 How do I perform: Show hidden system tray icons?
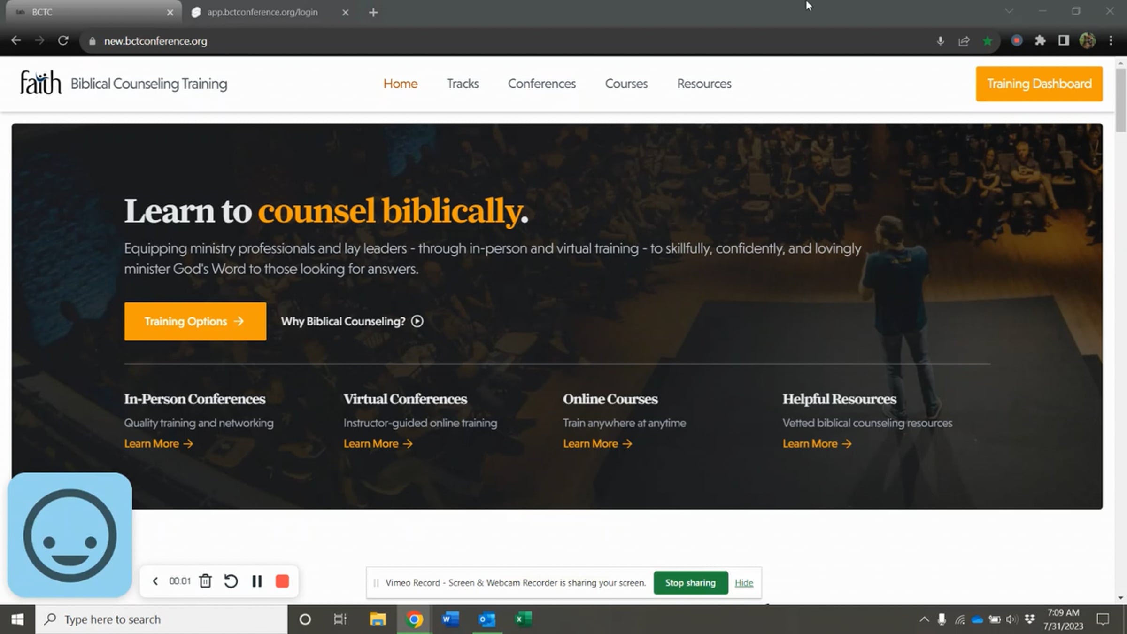[924, 619]
